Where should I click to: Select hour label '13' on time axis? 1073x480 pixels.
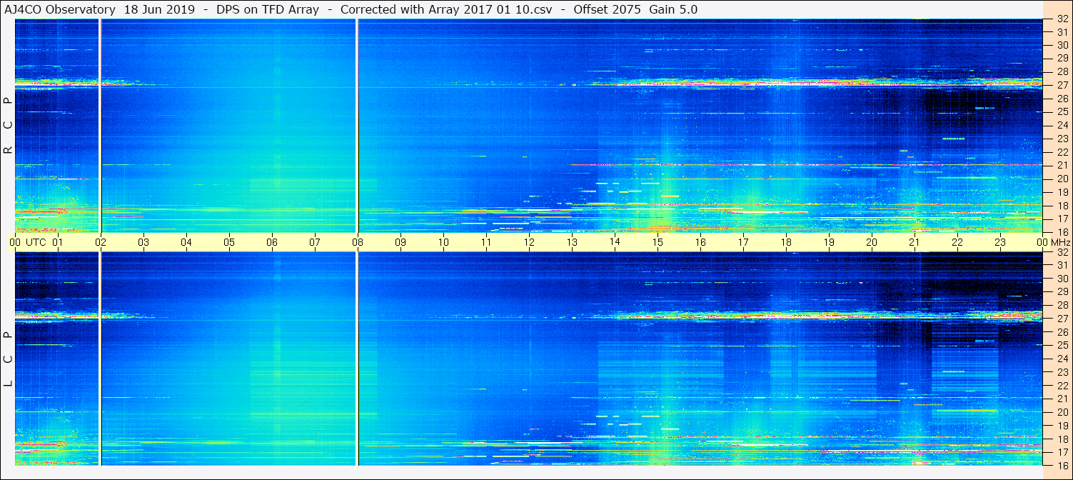[572, 242]
